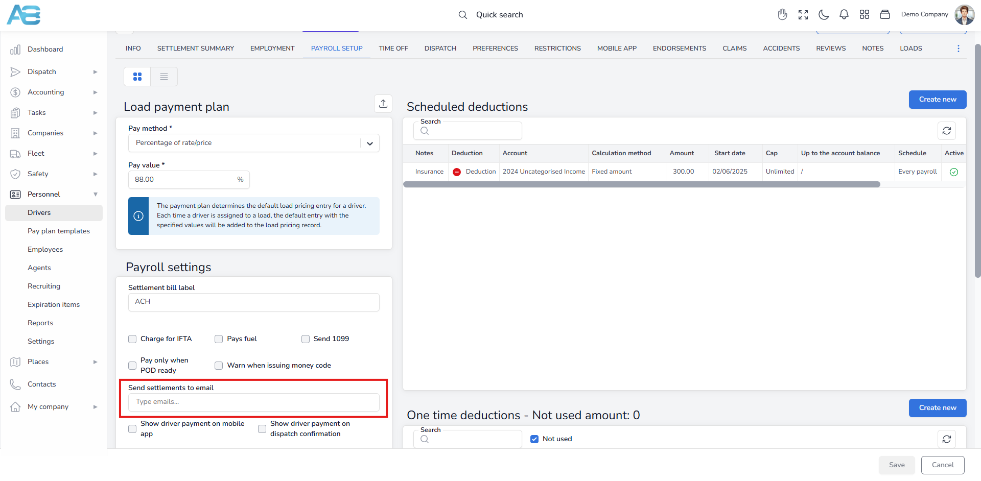Open Pay plan templates page

[59, 231]
